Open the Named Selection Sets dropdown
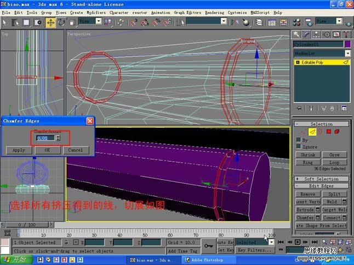The height and width of the screenshot is (265, 354). pyautogui.click(x=206, y=21)
